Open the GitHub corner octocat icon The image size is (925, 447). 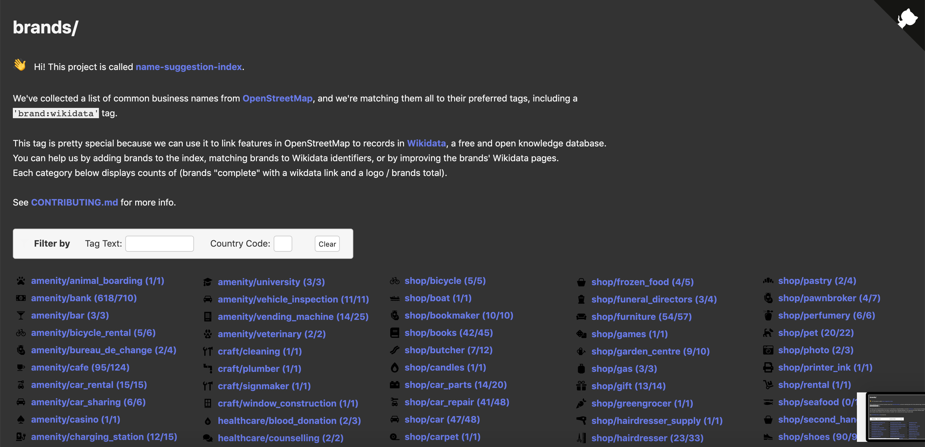[x=907, y=18]
